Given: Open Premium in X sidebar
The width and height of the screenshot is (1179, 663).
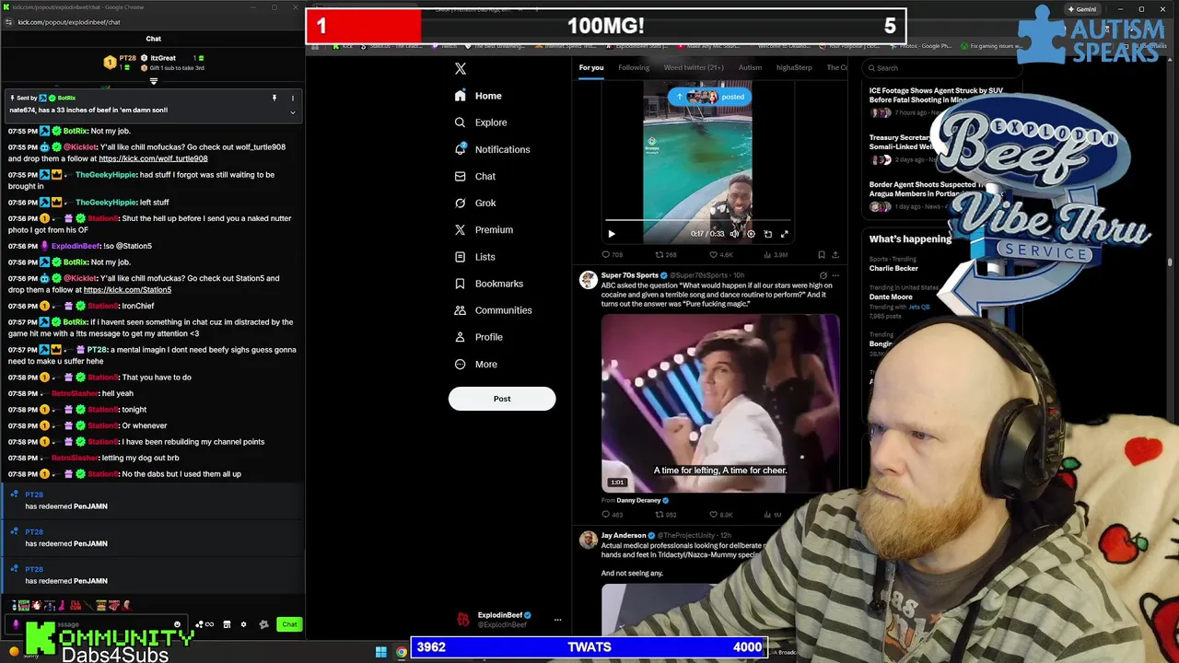Looking at the screenshot, I should tap(483, 229).
